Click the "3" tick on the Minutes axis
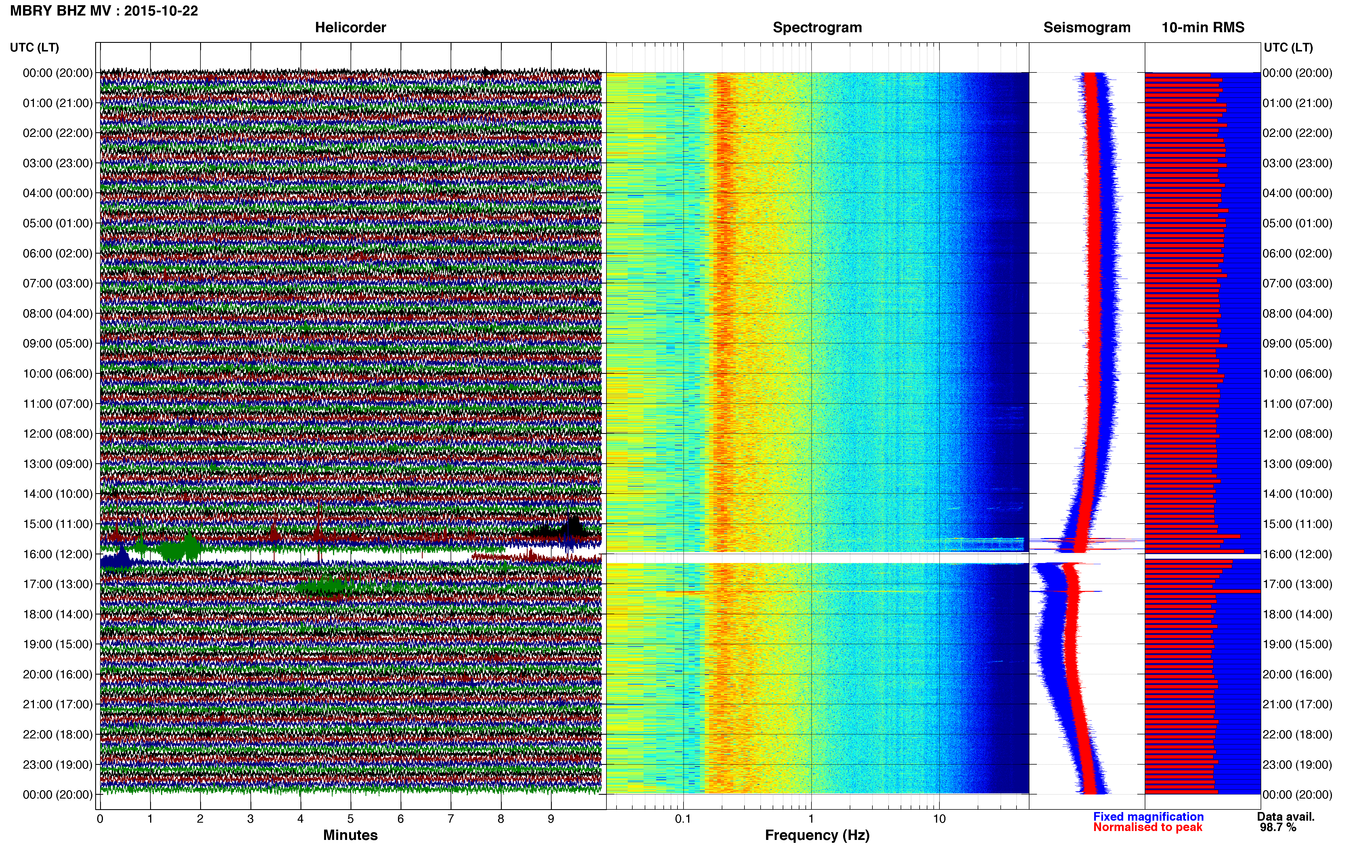1363x852 pixels. (x=250, y=819)
